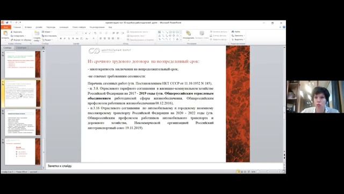Viewport: 344px width, 194px height.
Task: Select the last slide thumbnail with contacts
Action: click(x=23, y=151)
